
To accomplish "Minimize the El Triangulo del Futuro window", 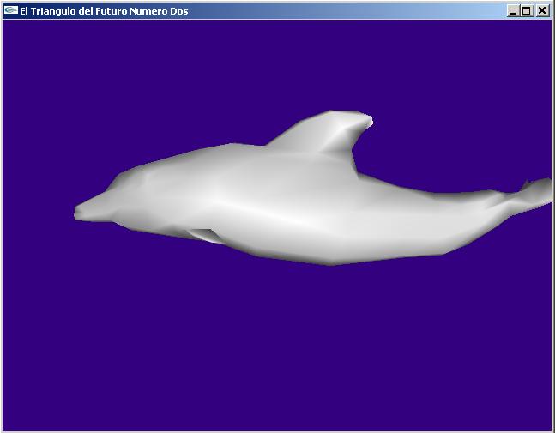I will click(513, 11).
